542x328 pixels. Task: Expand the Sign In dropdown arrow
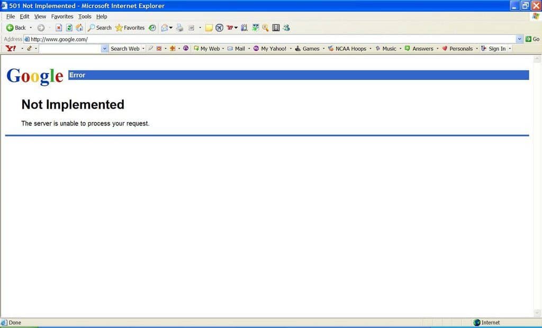pos(510,48)
